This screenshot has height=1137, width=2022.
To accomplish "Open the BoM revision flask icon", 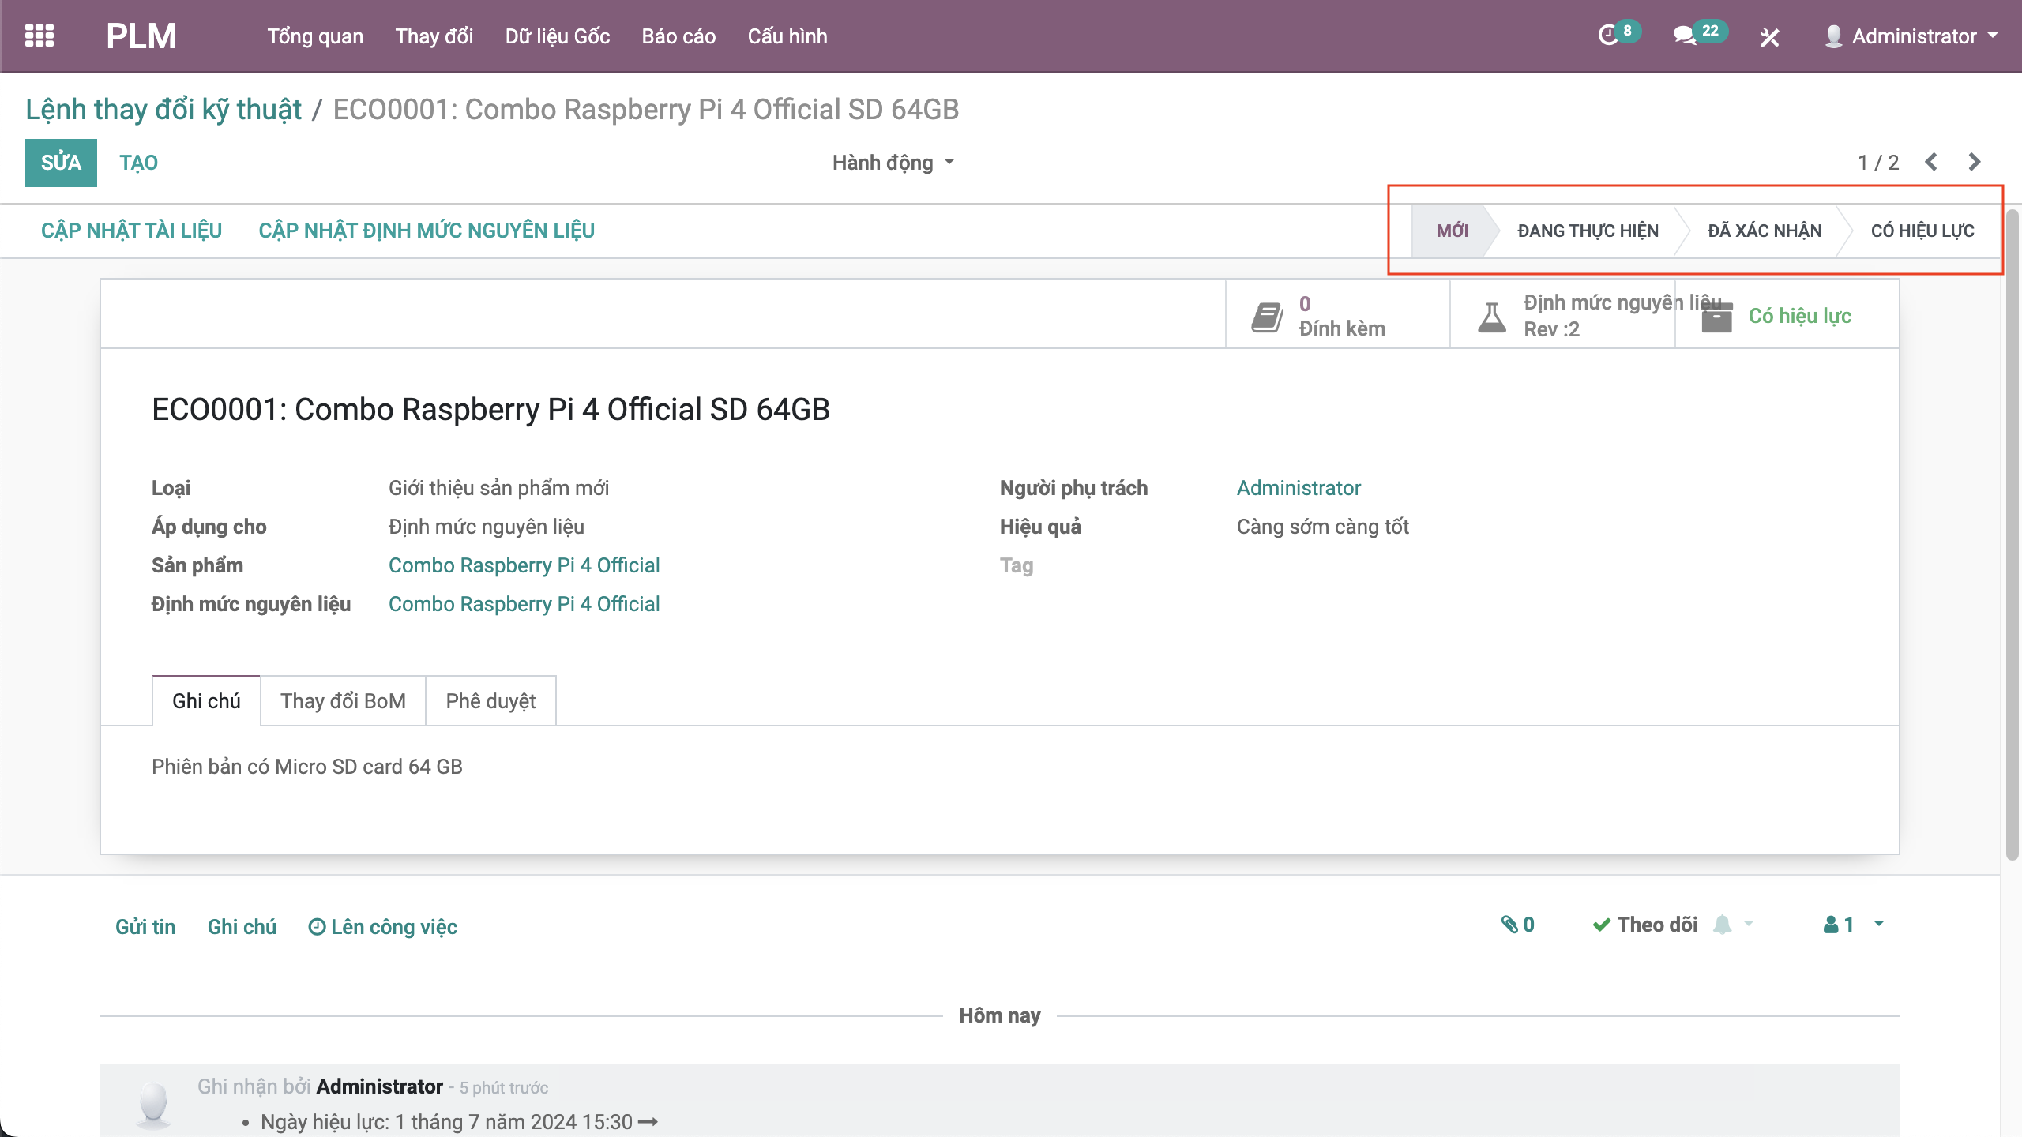I will (x=1491, y=317).
